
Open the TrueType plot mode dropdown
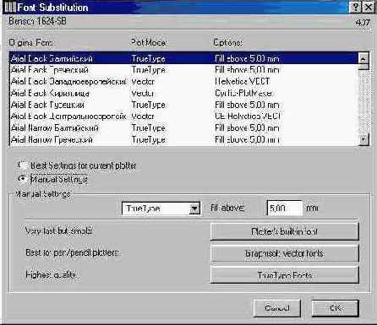[x=194, y=209]
